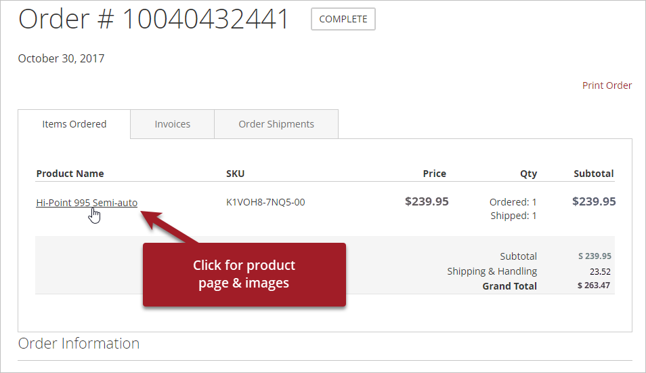The width and height of the screenshot is (646, 373).
Task: Click the Ordered: 1 quantity text
Action: point(513,202)
